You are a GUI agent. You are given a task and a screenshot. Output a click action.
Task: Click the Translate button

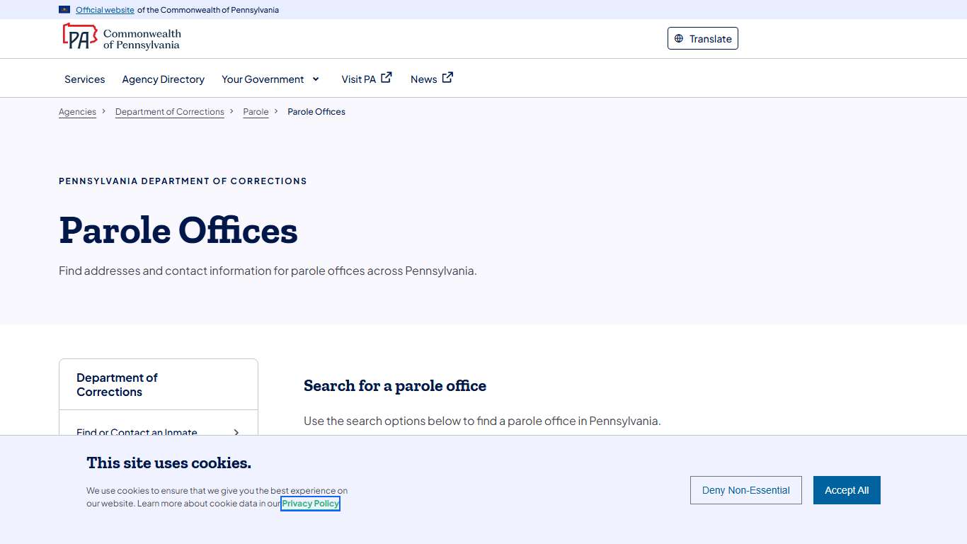(x=702, y=38)
